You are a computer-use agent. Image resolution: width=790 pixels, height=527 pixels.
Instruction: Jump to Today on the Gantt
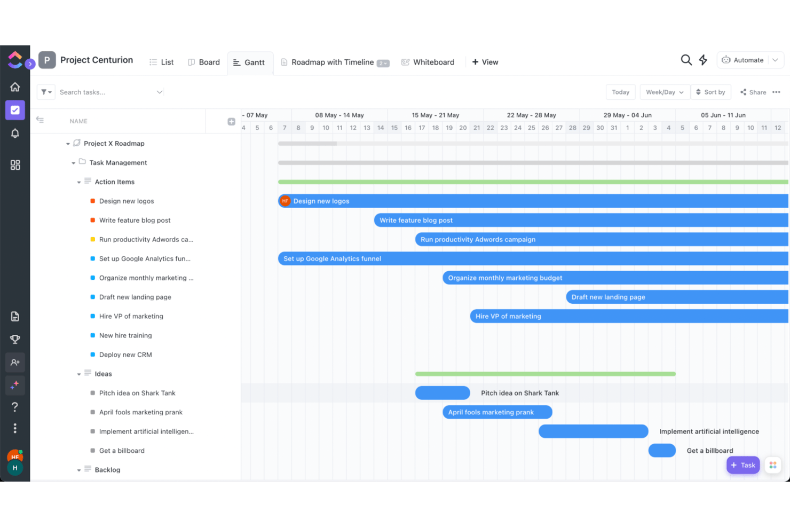click(x=620, y=92)
